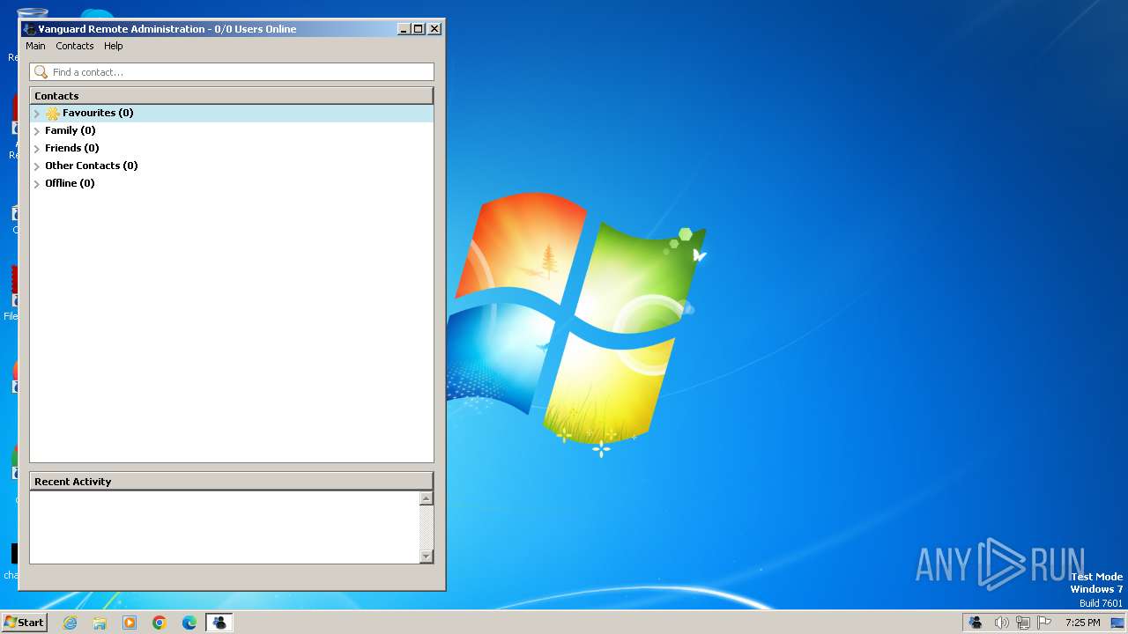Expand the Other Contacts group arrow
This screenshot has height=634, width=1128.
point(37,166)
